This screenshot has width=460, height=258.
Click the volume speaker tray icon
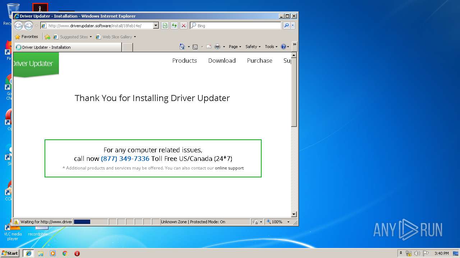click(417, 253)
